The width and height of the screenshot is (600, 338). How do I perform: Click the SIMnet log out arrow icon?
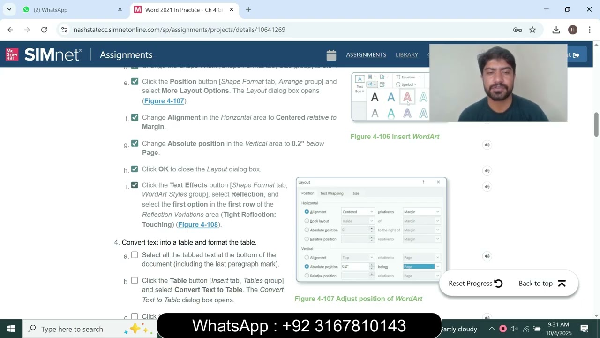click(x=576, y=55)
